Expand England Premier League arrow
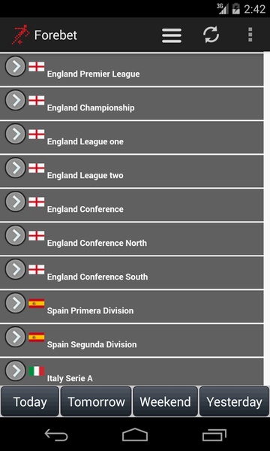The height and width of the screenshot is (451, 270). point(16,66)
